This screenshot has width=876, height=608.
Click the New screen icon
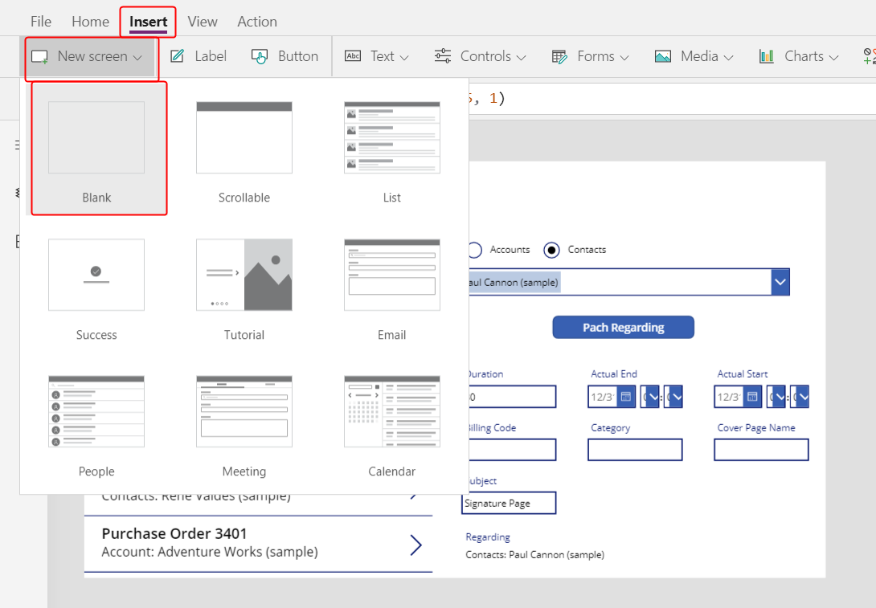click(x=39, y=56)
